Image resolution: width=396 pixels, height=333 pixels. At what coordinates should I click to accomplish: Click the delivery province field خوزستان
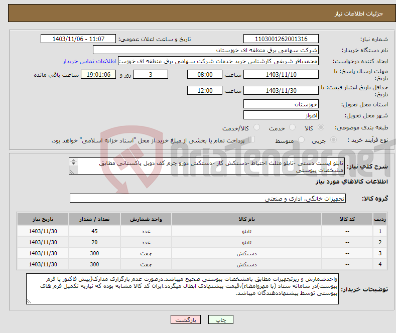click(281, 104)
